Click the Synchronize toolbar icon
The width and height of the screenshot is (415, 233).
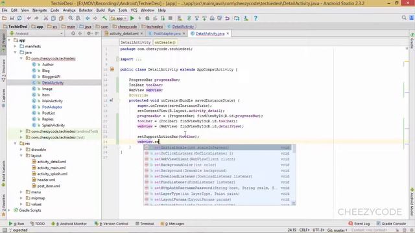(19, 18)
